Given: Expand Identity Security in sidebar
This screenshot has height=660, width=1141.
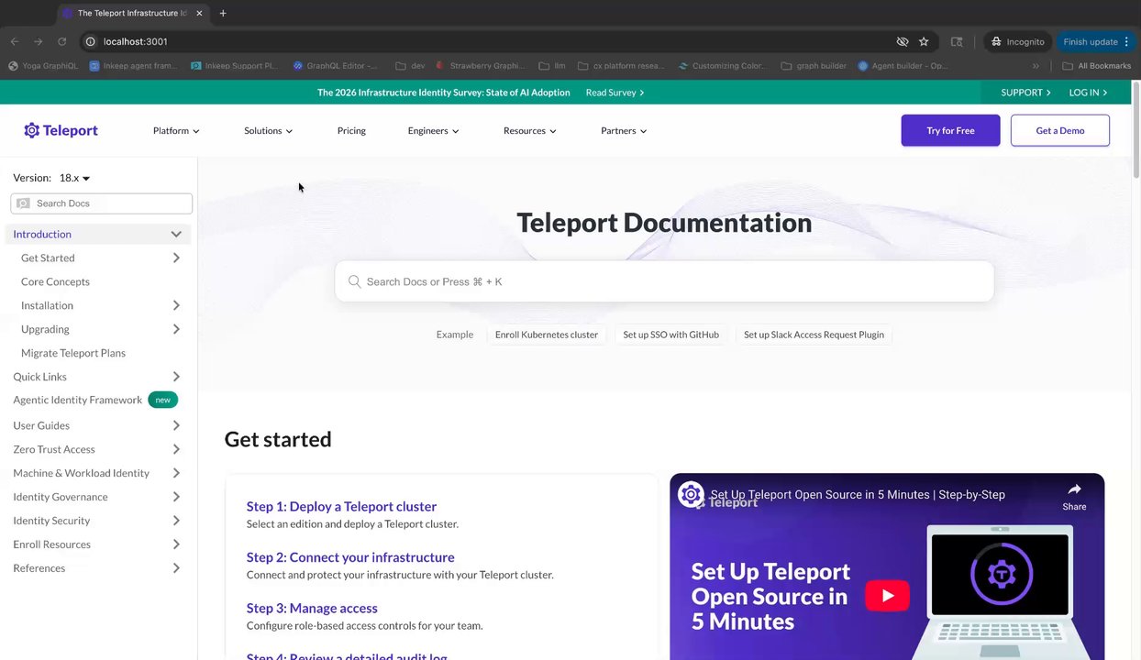Looking at the screenshot, I should click(176, 521).
